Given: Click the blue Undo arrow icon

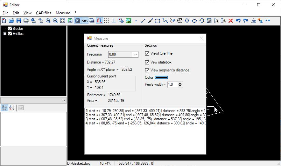Looking at the screenshot, I should pyautogui.click(x=238, y=21).
